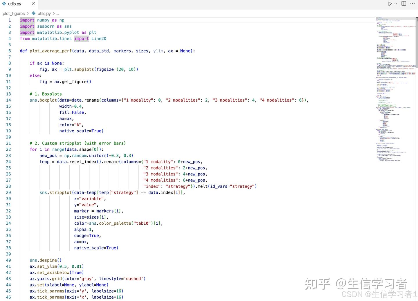Click the minimap to jump within the file
418x301 pixels.
point(392,87)
